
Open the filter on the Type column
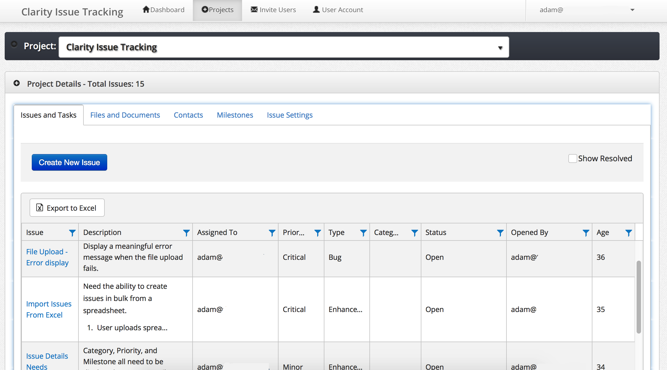coord(363,232)
